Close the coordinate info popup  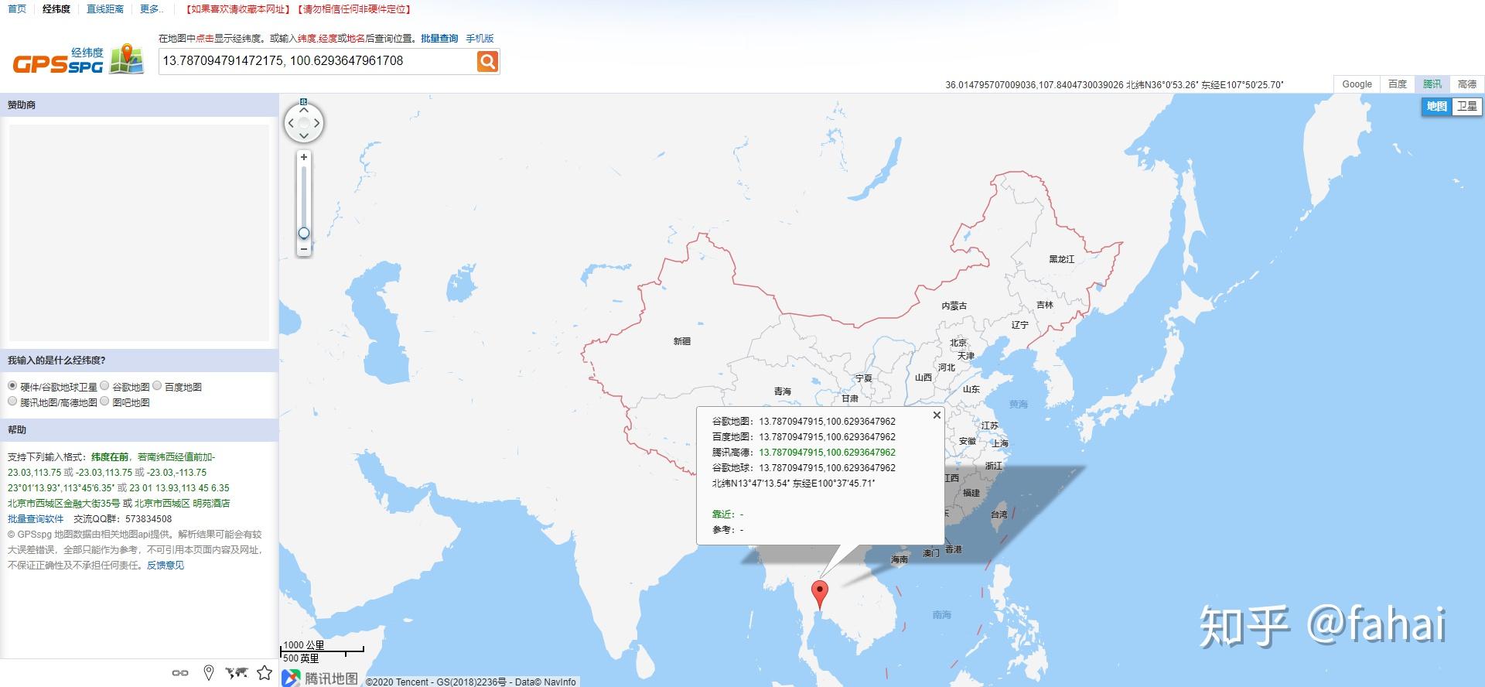[x=937, y=415]
